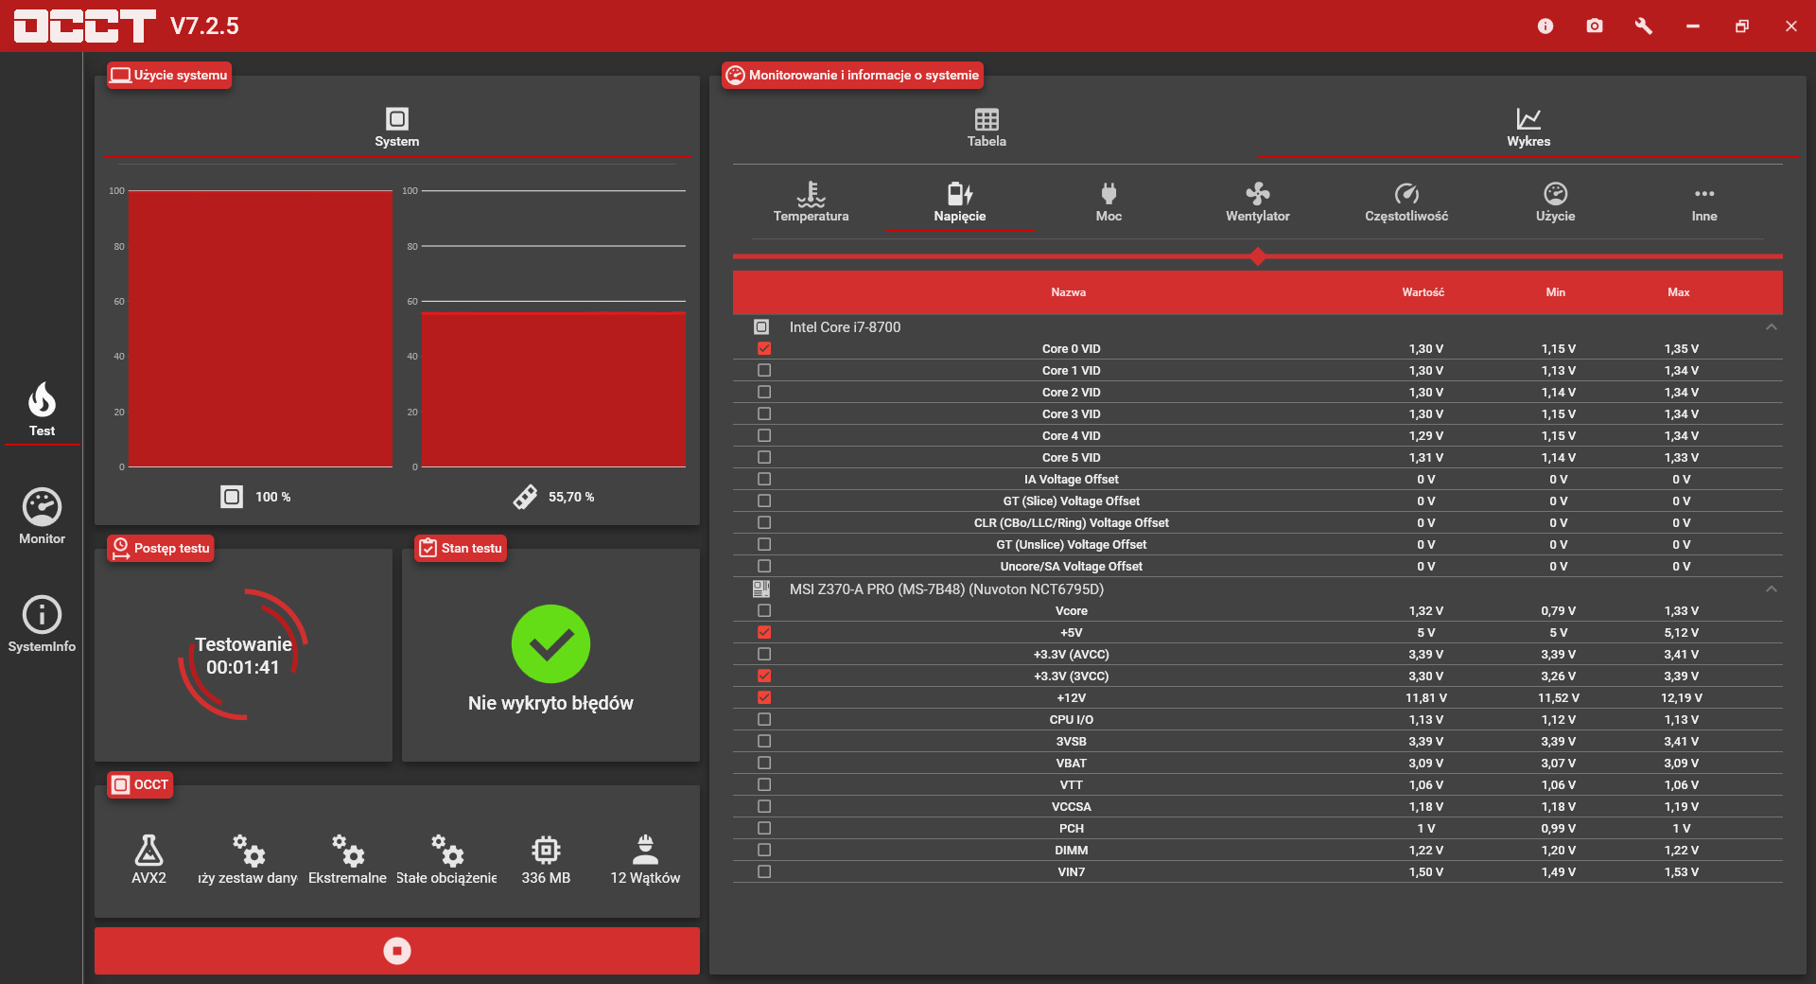Show Inne sensors
This screenshot has width=1816, height=984.
tap(1704, 202)
